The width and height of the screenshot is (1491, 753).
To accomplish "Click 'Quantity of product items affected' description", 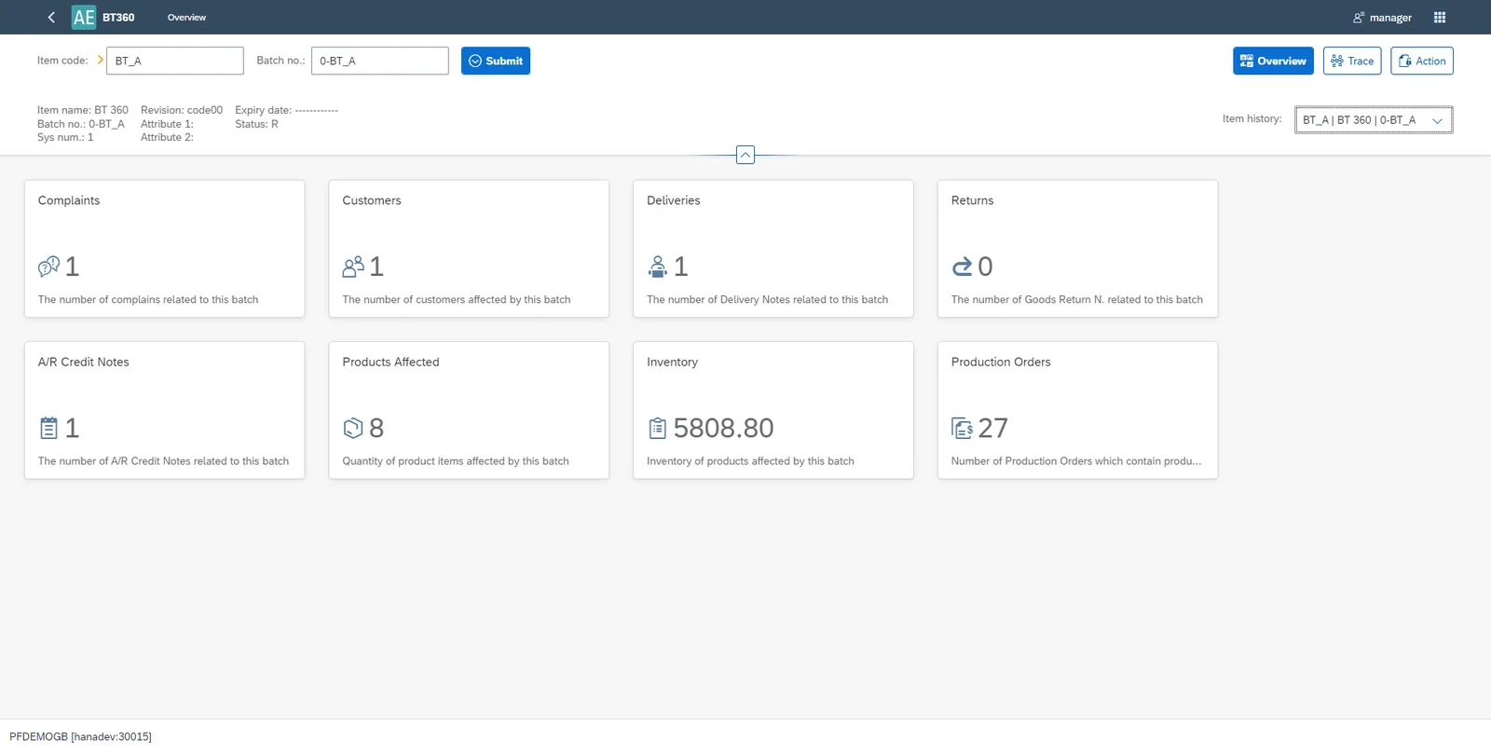I will 456,460.
